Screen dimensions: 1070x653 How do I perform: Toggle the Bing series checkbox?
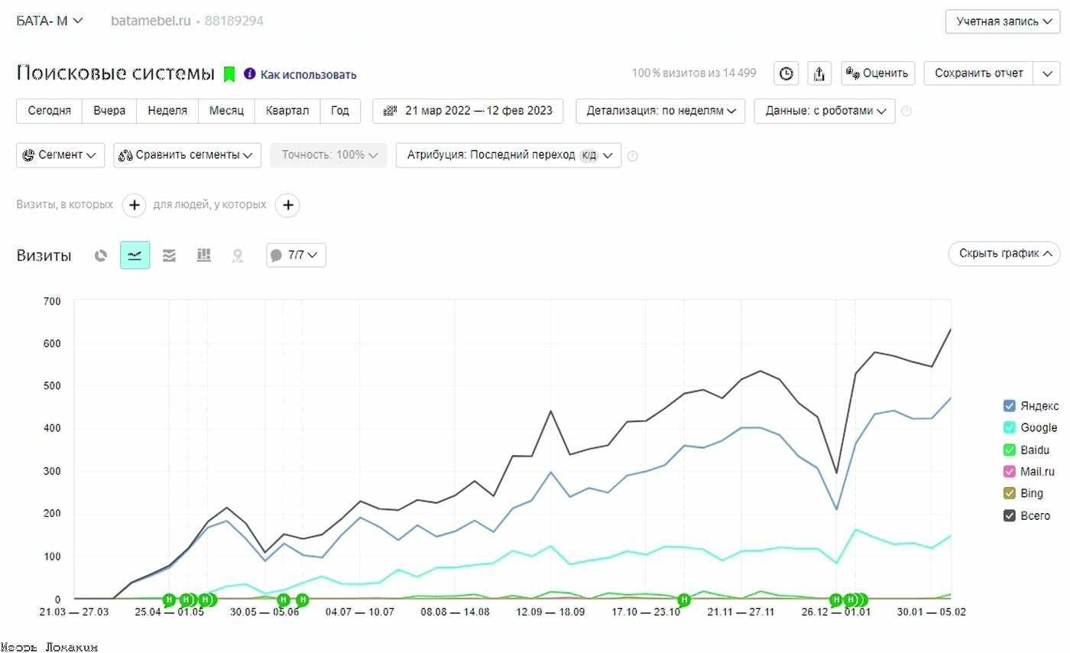[1009, 494]
